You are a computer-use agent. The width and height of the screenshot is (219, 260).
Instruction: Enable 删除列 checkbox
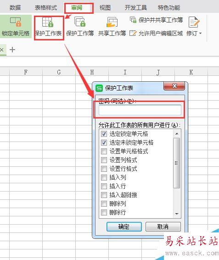[104, 203]
